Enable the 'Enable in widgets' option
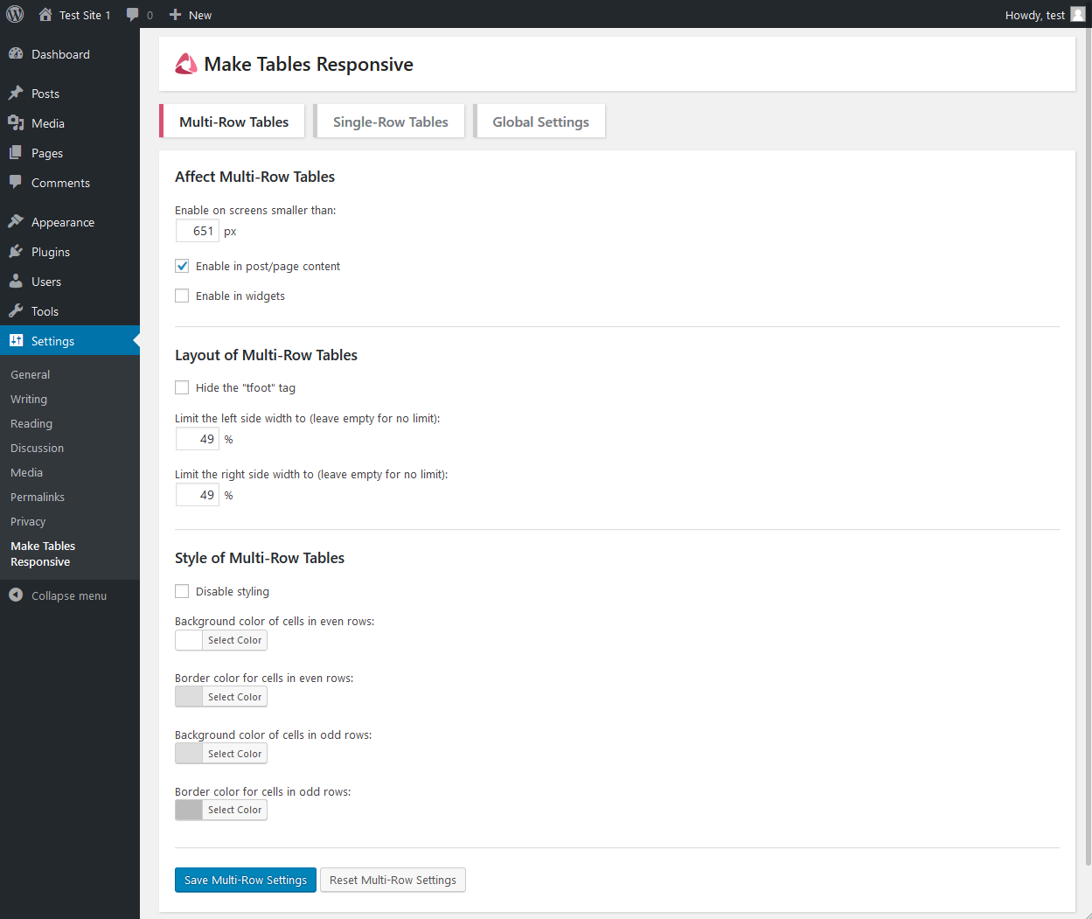Screen dimensions: 1092x919 [x=182, y=296]
